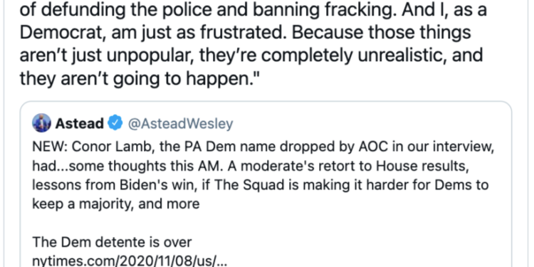Click the blue verified badge next to Astead
This screenshot has width=534, height=267.
pyautogui.click(x=115, y=123)
